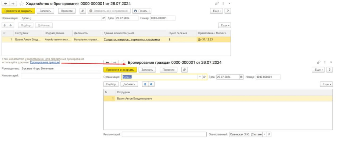Expand the Ответственный dropdown list
This screenshot has height=143, width=337.
click(x=264, y=134)
